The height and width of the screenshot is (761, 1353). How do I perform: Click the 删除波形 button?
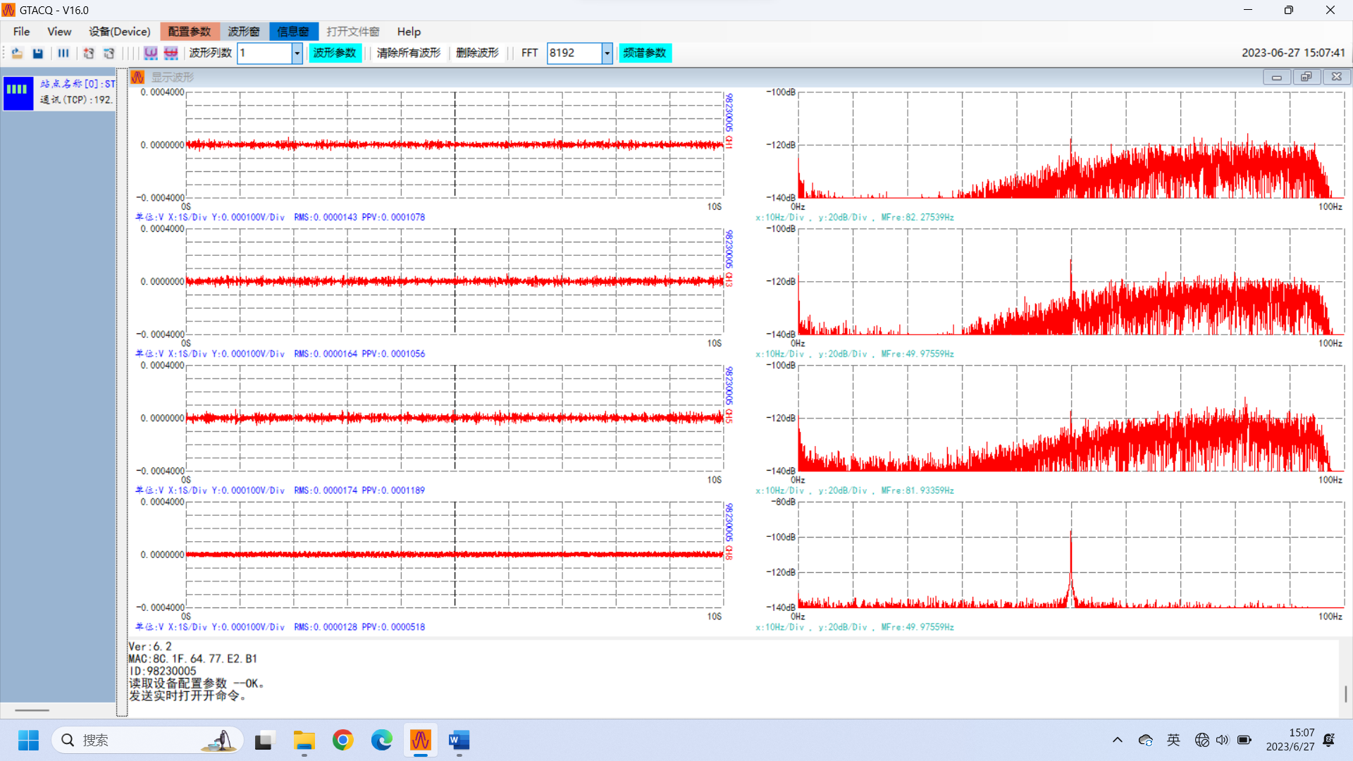click(477, 53)
